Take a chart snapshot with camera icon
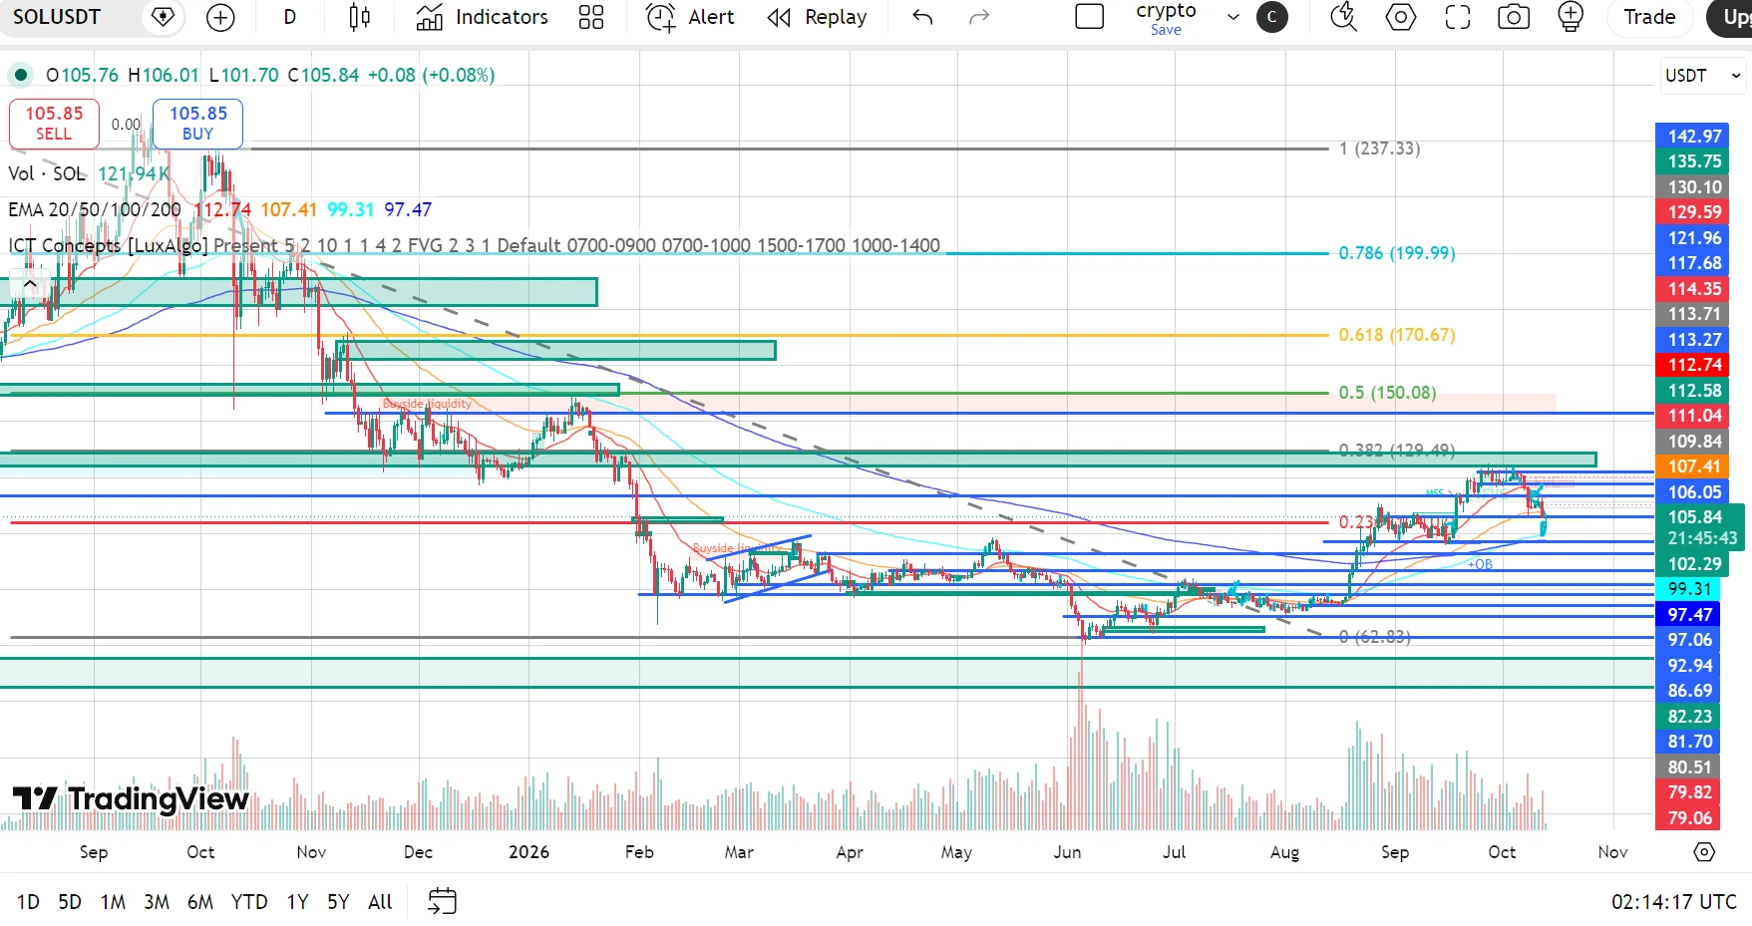Screen dimensions: 1752x926 (x=1514, y=17)
